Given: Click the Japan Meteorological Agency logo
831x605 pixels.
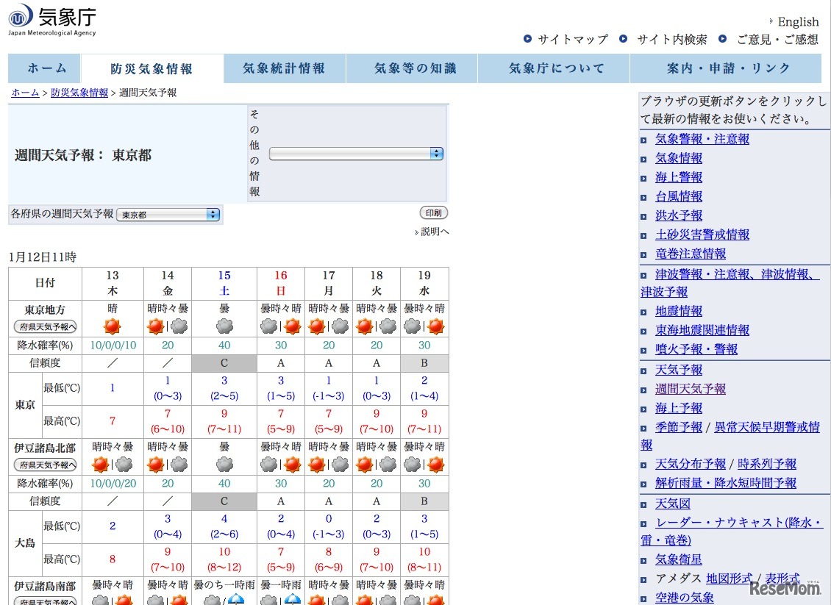Looking at the screenshot, I should 51,19.
